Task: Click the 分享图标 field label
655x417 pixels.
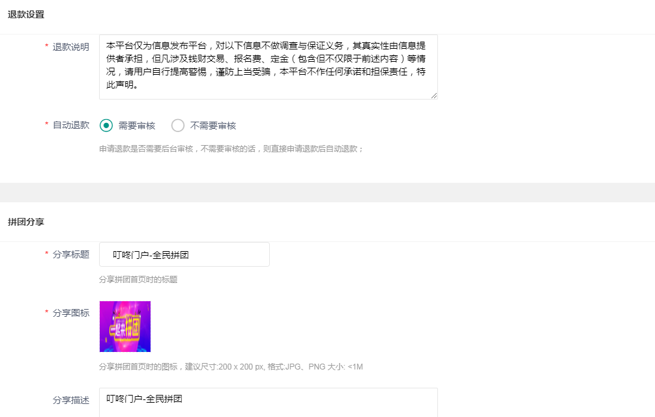Action: pyautogui.click(x=71, y=313)
